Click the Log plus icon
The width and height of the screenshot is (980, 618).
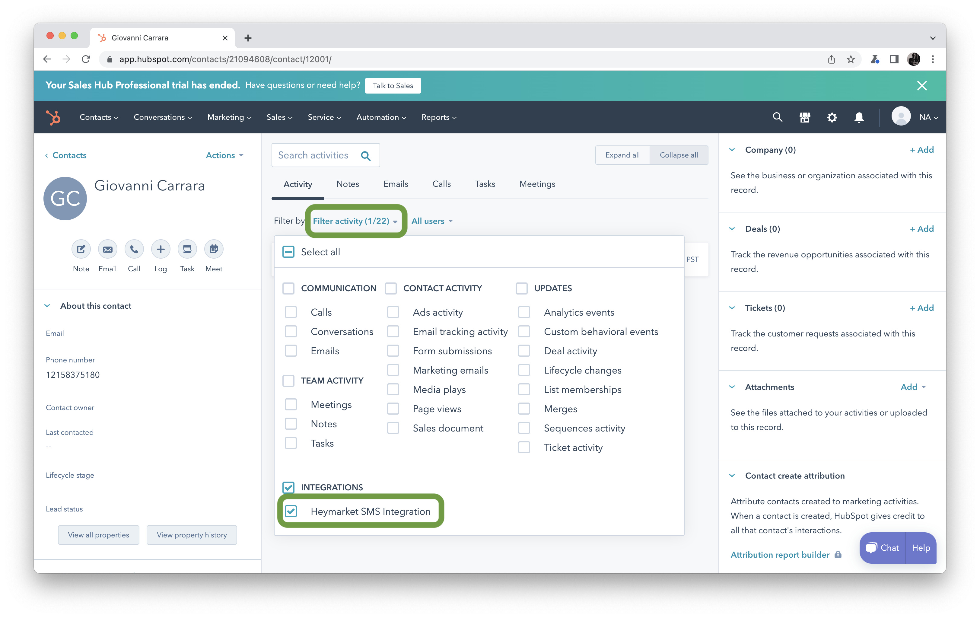click(x=161, y=249)
